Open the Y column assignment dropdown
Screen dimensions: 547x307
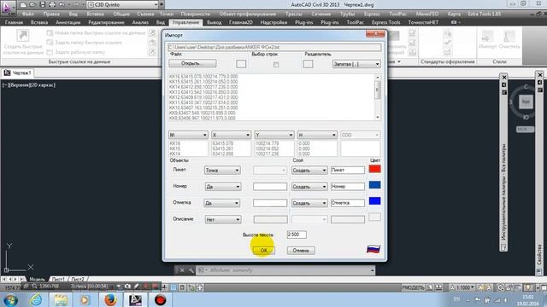point(274,135)
